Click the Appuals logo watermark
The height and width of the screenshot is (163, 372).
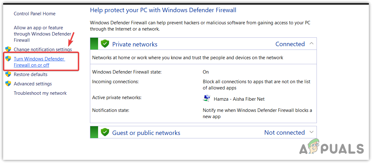pyautogui.click(x=331, y=148)
